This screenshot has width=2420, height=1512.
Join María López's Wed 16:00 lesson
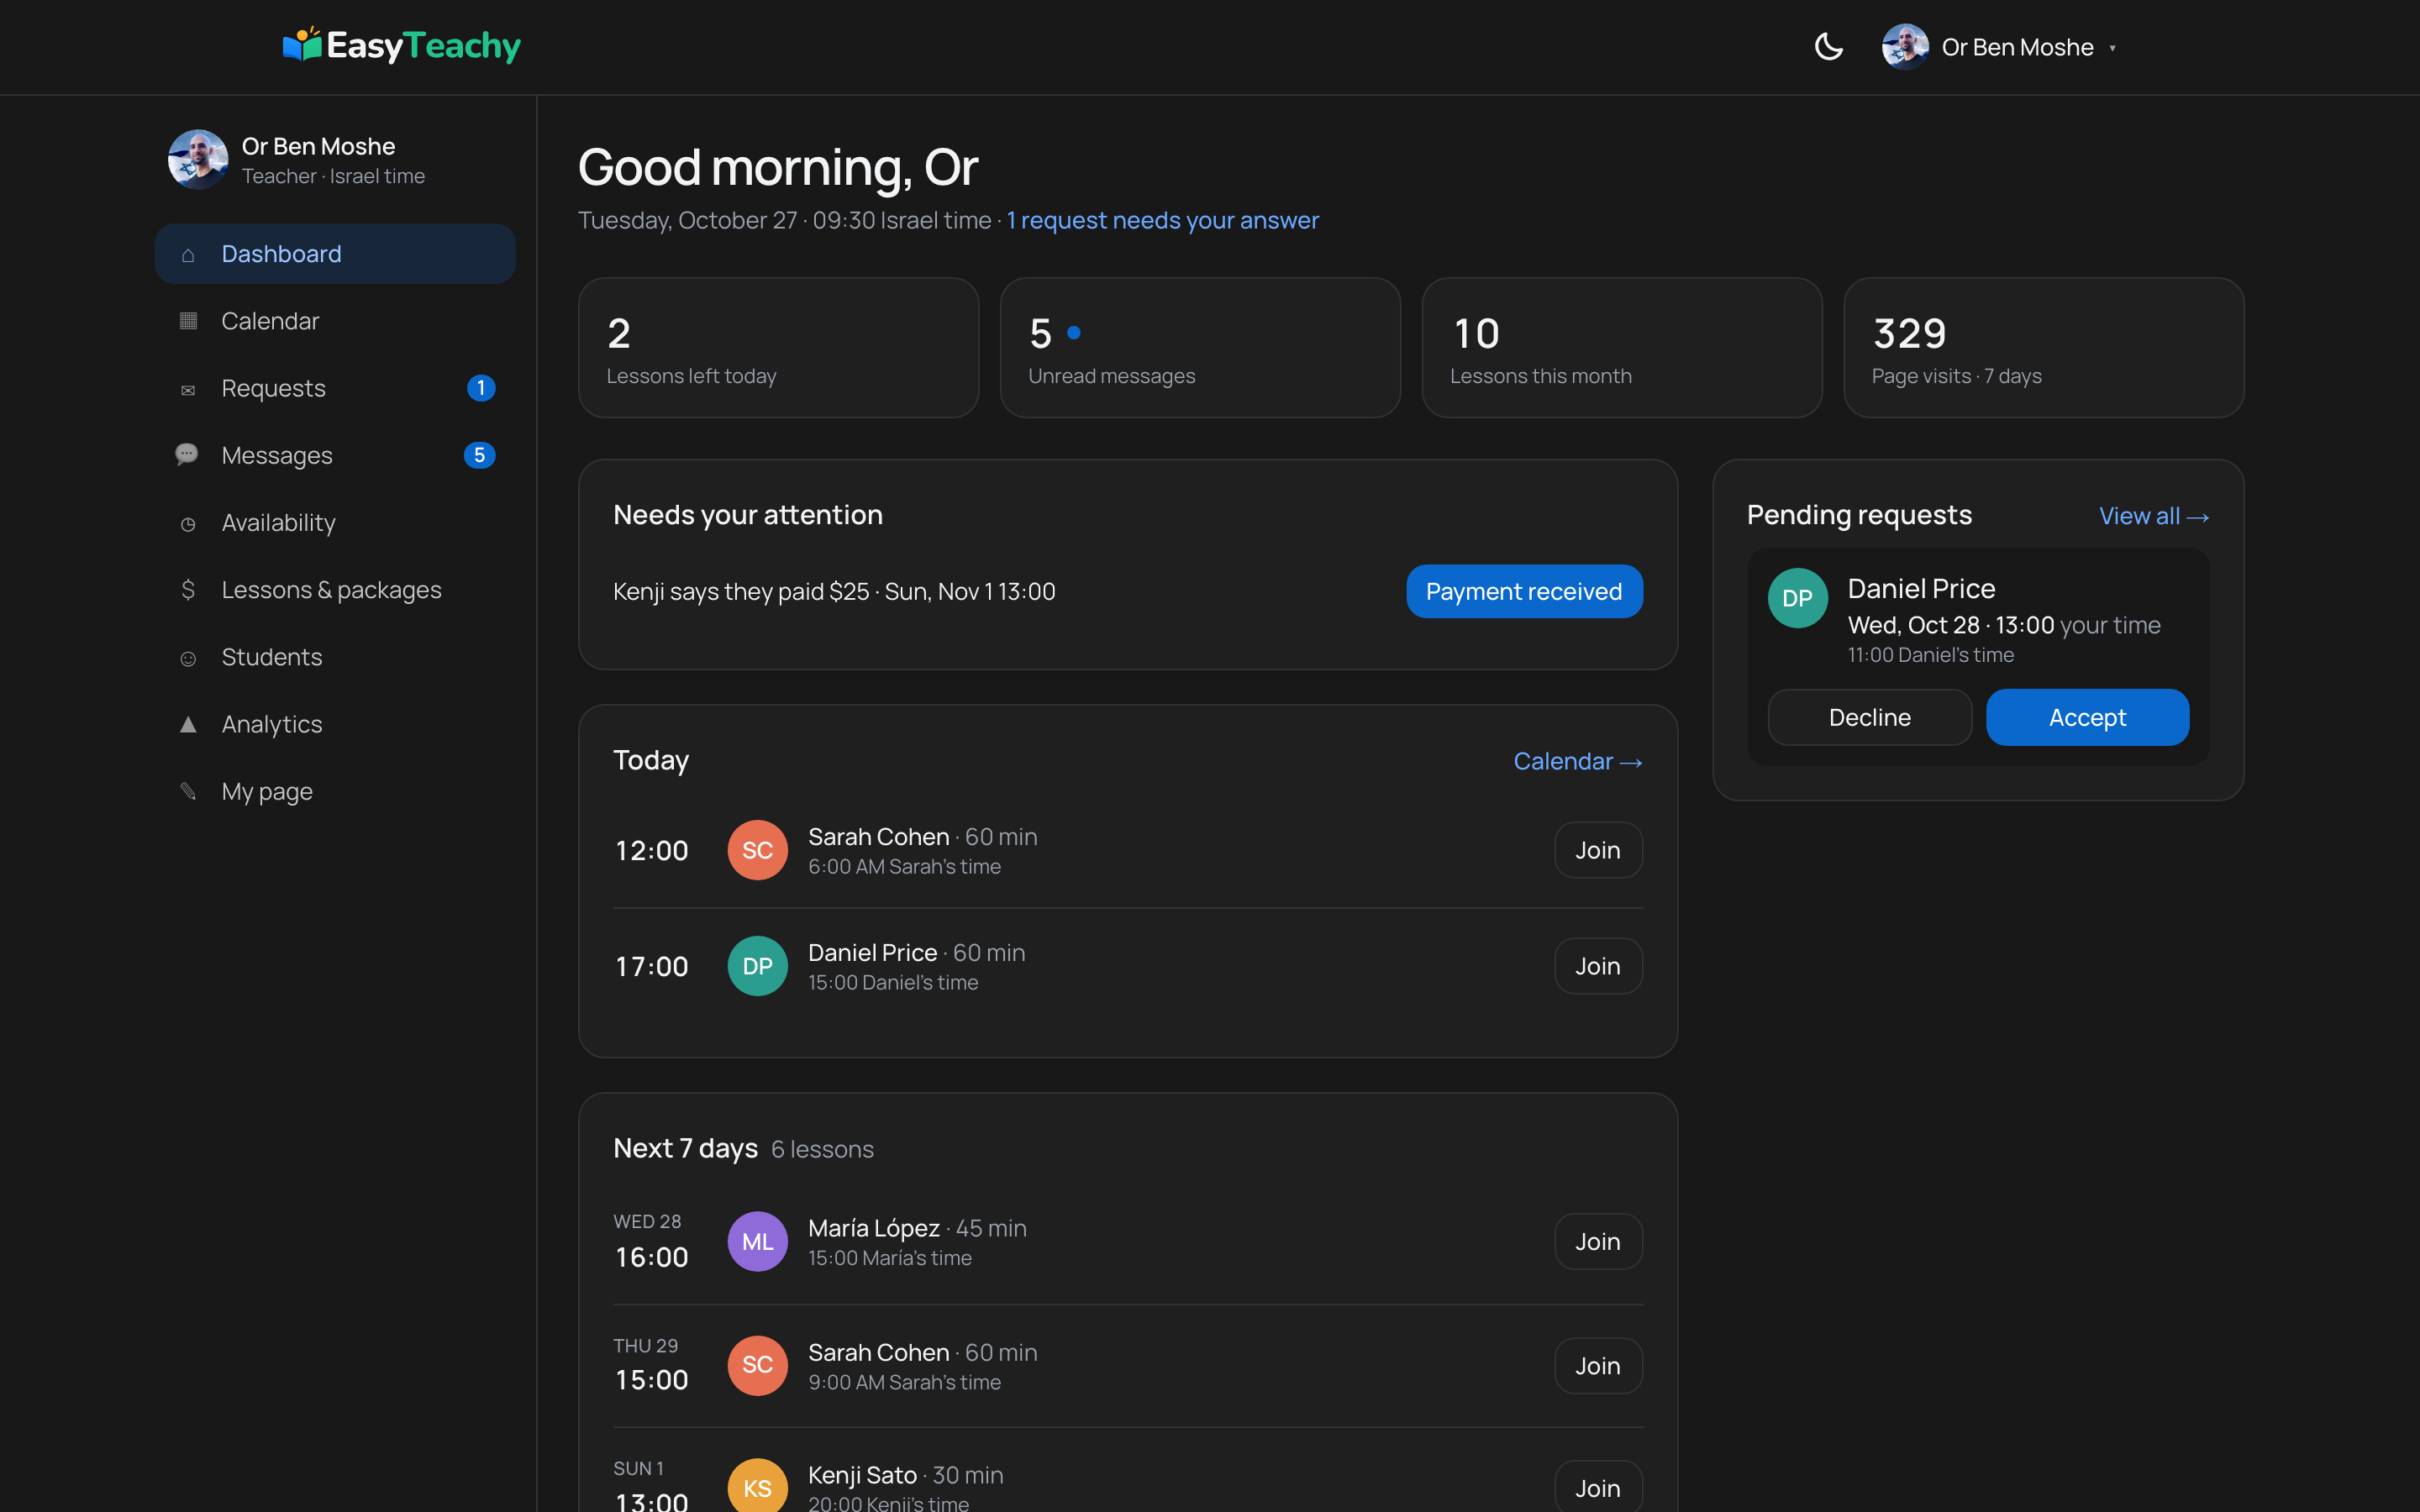(x=1598, y=1241)
